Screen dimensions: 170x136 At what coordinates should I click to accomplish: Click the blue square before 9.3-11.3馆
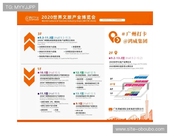pos(38,38)
